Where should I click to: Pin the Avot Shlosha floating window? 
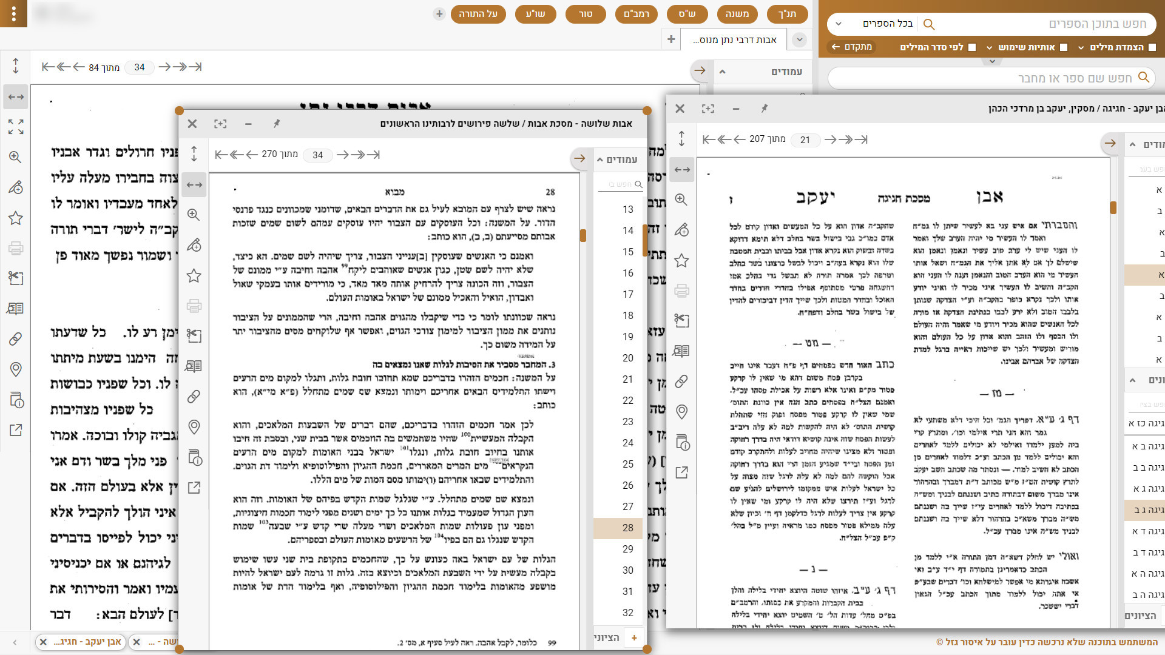[277, 124]
